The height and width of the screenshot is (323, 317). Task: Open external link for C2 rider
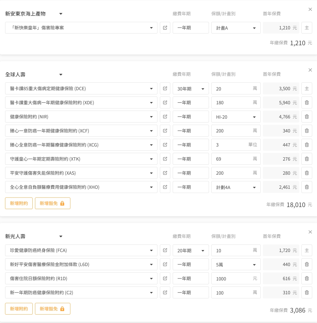pos(165,292)
